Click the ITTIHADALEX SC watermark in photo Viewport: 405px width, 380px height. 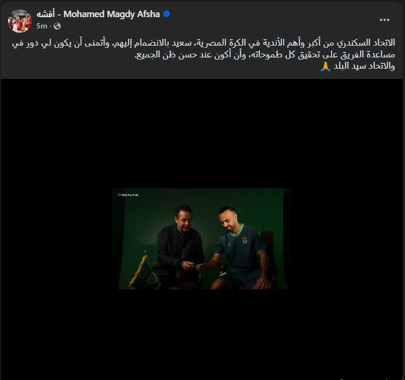click(x=128, y=195)
